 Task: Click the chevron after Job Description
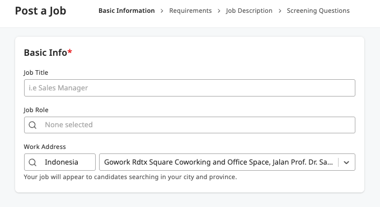pos(280,11)
